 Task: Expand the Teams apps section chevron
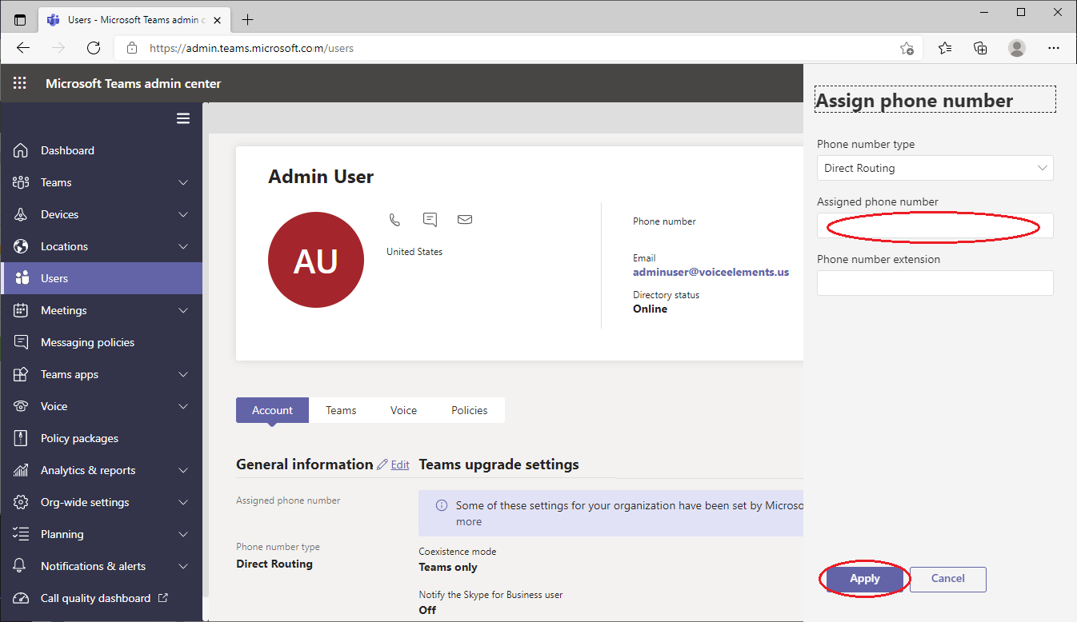[183, 374]
